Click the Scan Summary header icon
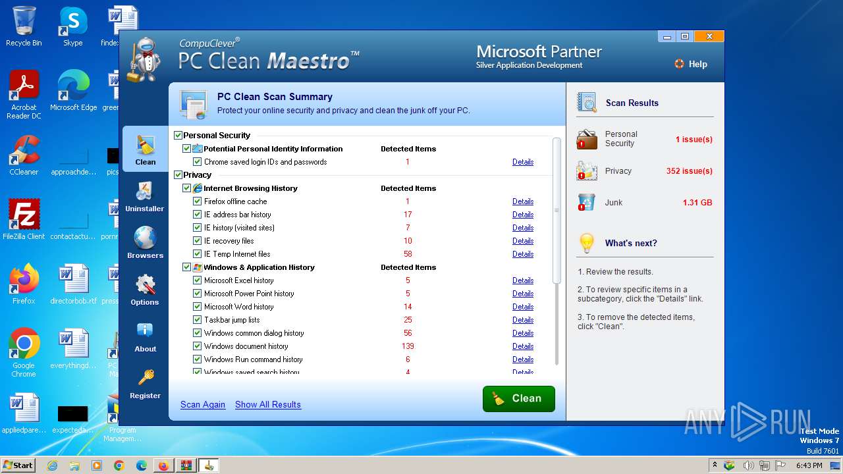Image resolution: width=843 pixels, height=474 pixels. (194, 104)
